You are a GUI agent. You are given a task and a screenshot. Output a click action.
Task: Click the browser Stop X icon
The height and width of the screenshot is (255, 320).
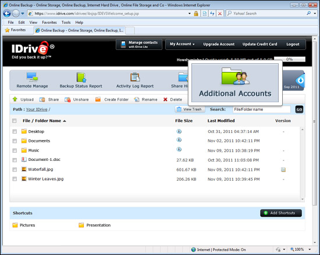[x=220, y=13]
